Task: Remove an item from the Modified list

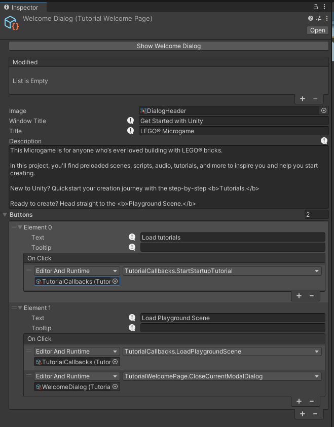Action: (x=315, y=99)
